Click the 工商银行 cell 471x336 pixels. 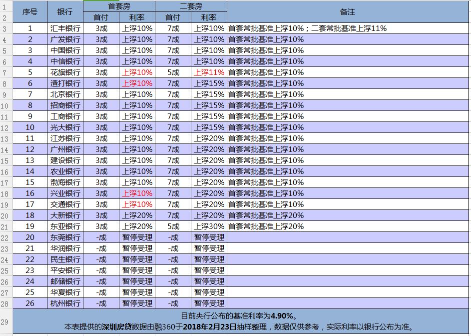pos(65,116)
